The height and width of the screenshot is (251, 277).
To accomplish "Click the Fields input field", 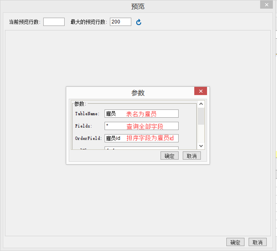I will point(142,126).
